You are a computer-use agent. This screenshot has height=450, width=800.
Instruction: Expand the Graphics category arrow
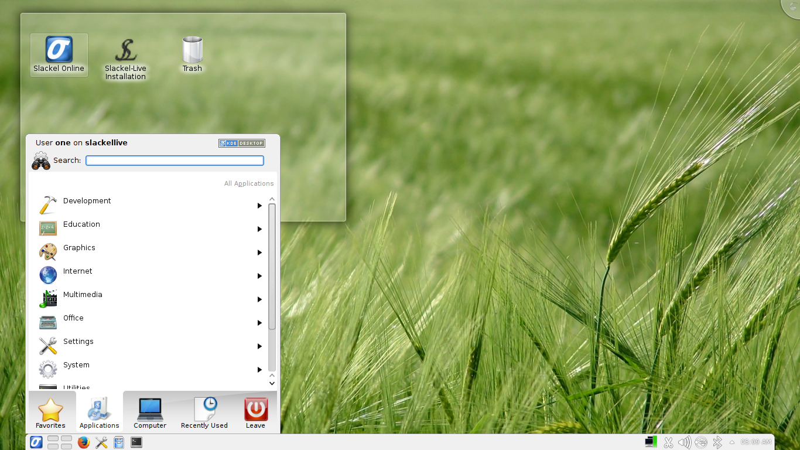(x=259, y=253)
